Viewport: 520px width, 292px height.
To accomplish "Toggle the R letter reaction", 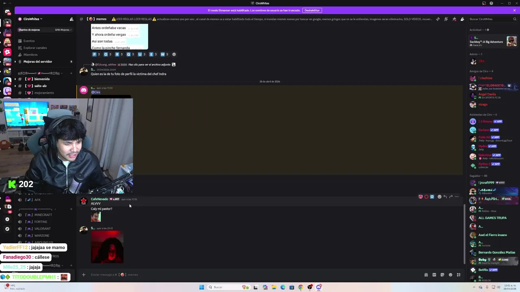I will point(119,54).
